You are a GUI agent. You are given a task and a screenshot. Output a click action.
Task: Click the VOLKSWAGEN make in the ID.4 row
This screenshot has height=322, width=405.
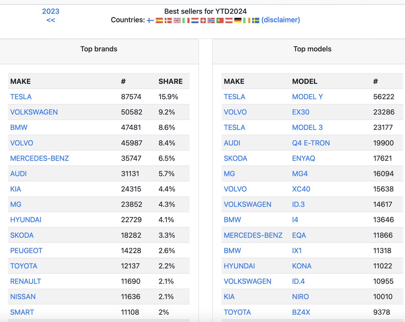[247, 281]
